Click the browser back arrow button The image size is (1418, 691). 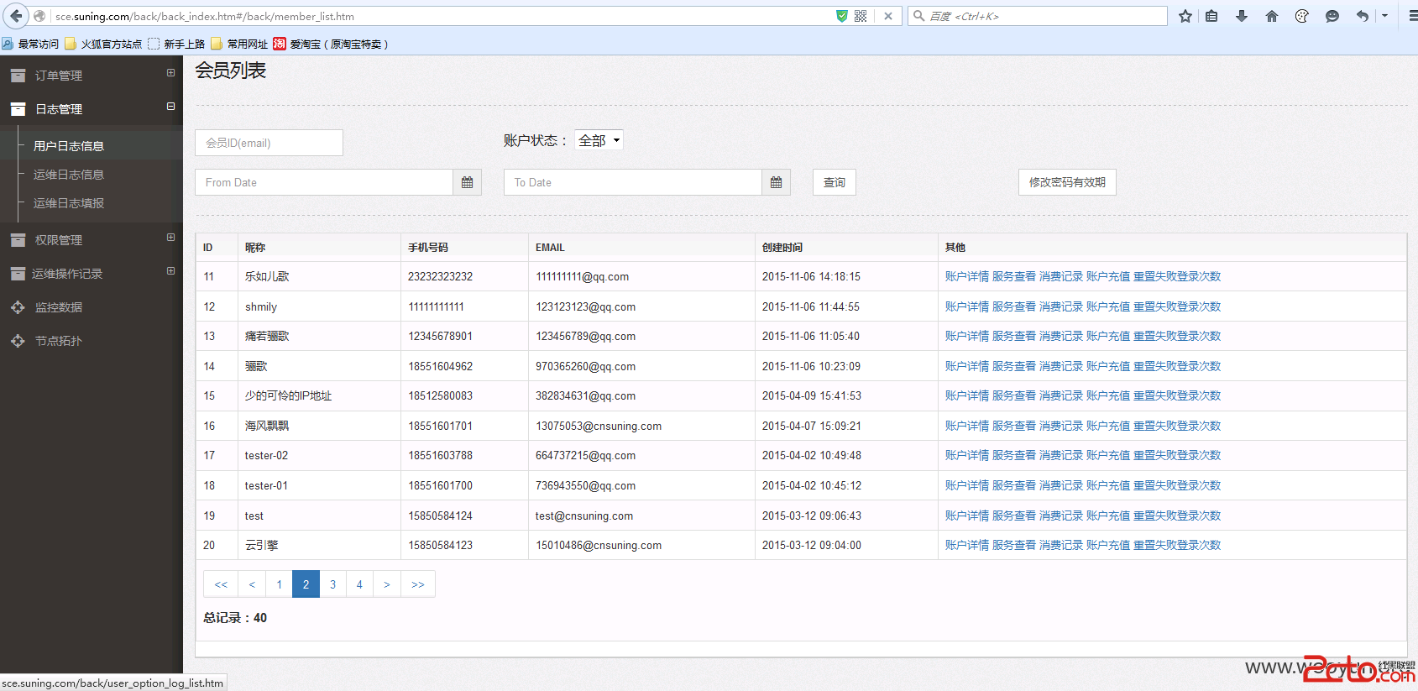(16, 16)
